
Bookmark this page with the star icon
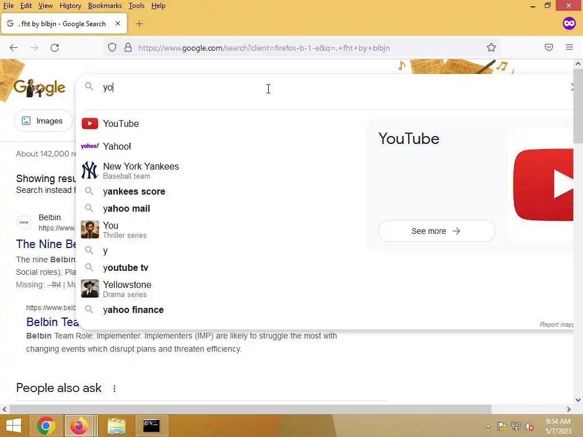click(x=491, y=48)
